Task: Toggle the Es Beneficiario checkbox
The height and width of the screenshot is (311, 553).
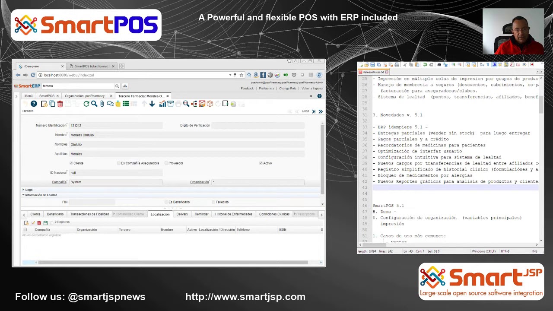Action: pyautogui.click(x=166, y=202)
